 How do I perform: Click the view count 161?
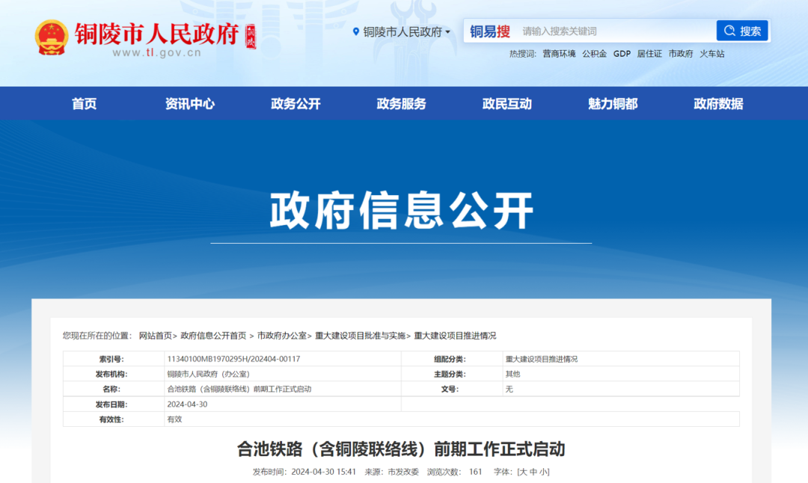point(476,472)
